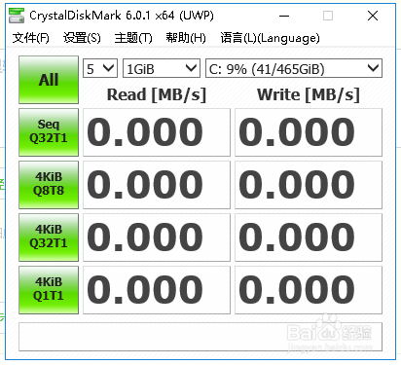This screenshot has height=365, width=401.
Task: Click the Write [MB/s] column header
Action: point(309,94)
